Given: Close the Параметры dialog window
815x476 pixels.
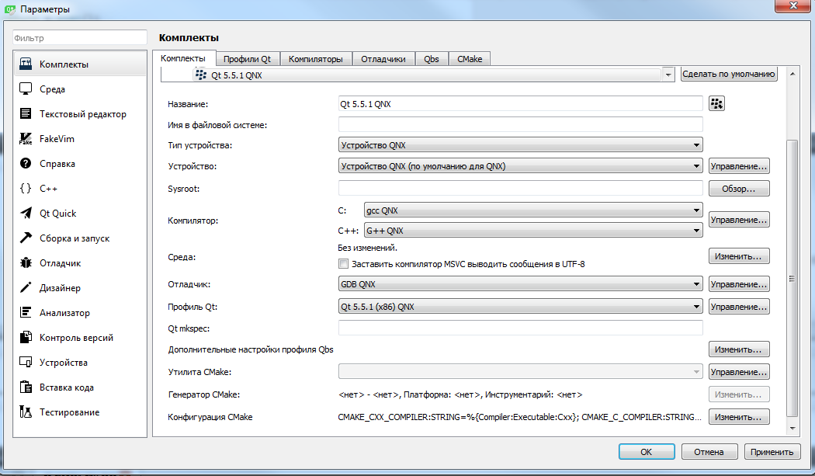Looking at the screenshot, I should (x=793, y=5).
